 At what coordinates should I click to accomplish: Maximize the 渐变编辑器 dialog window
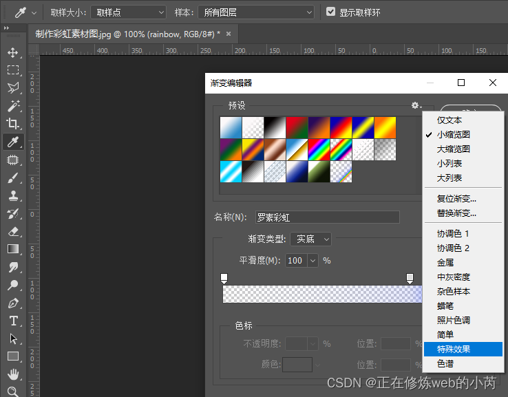461,83
